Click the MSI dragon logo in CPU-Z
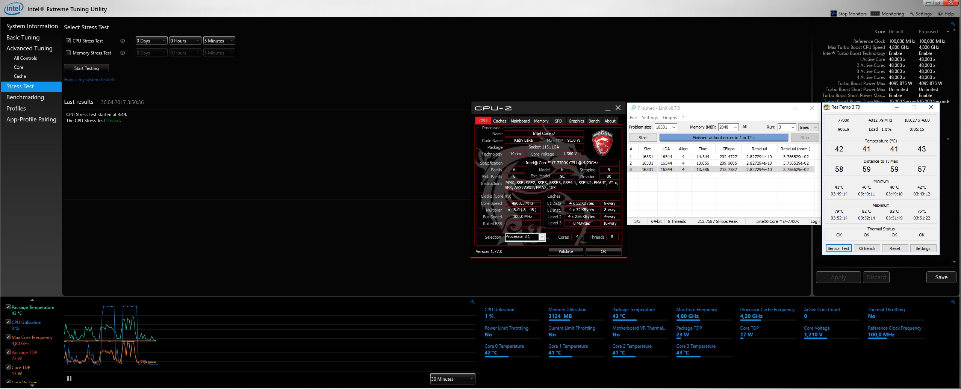Viewport: 961px width, 389px height. coord(602,143)
